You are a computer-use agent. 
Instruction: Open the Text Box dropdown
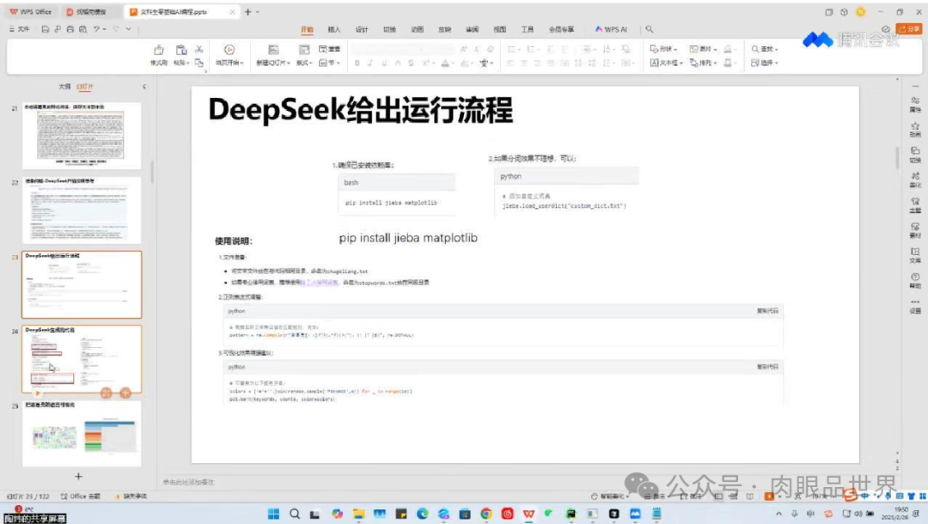[x=667, y=63]
